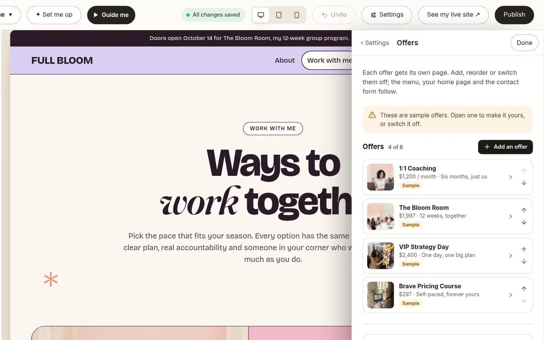Open Brave Pricing Course offer chevron
This screenshot has height=340, width=544.
click(x=511, y=295)
